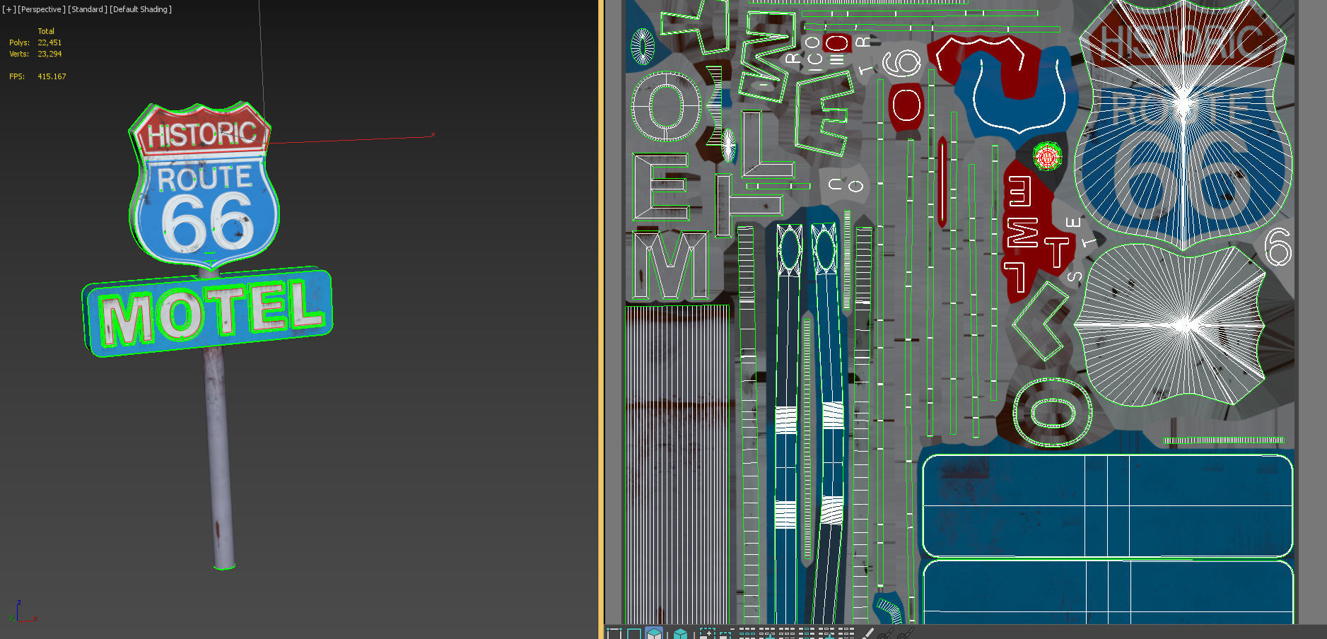This screenshot has height=639, width=1327.
Task: Shrink the UV selection with minus icon
Action: click(725, 633)
